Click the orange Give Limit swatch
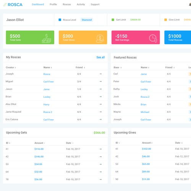 coord(165,20)
